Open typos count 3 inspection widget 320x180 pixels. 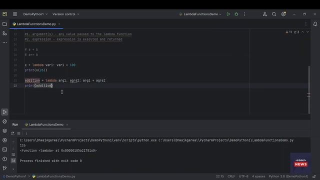click(x=296, y=32)
